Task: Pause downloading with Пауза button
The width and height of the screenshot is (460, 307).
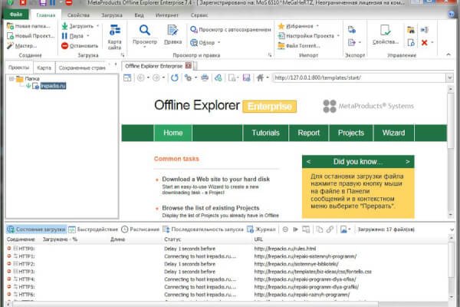Action: click(73, 36)
